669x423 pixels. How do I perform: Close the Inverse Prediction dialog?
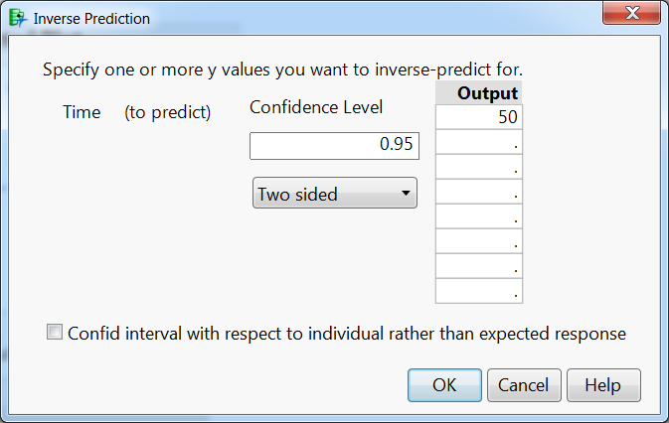click(632, 13)
